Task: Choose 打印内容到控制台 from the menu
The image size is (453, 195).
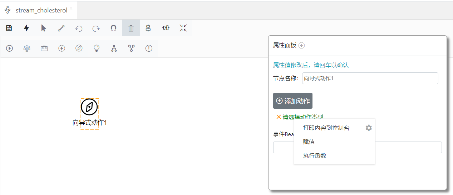Action: click(x=326, y=128)
